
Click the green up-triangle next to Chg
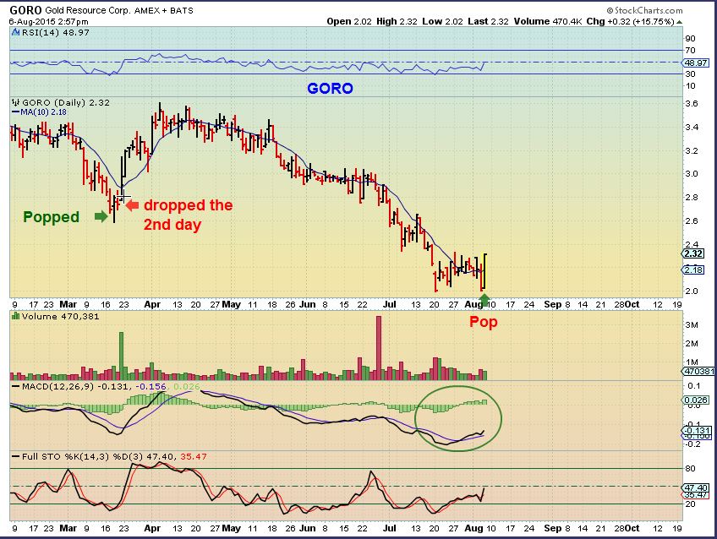pos(680,22)
